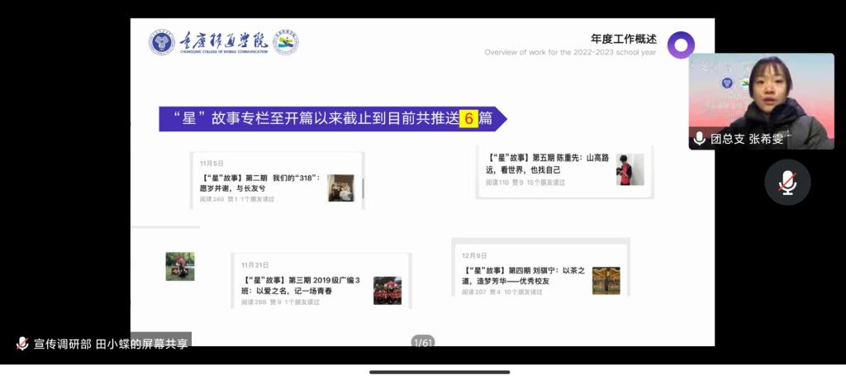Open the 第五期 陈重先 article title

(546, 163)
